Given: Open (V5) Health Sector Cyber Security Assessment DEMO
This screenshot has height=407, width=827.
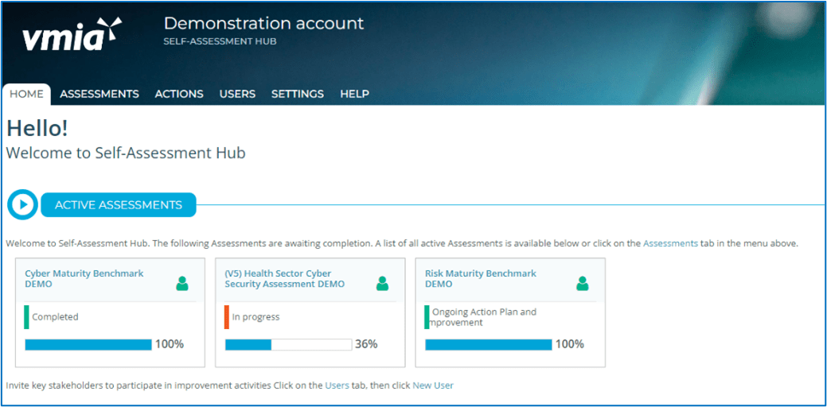Looking at the screenshot, I should click(x=285, y=278).
